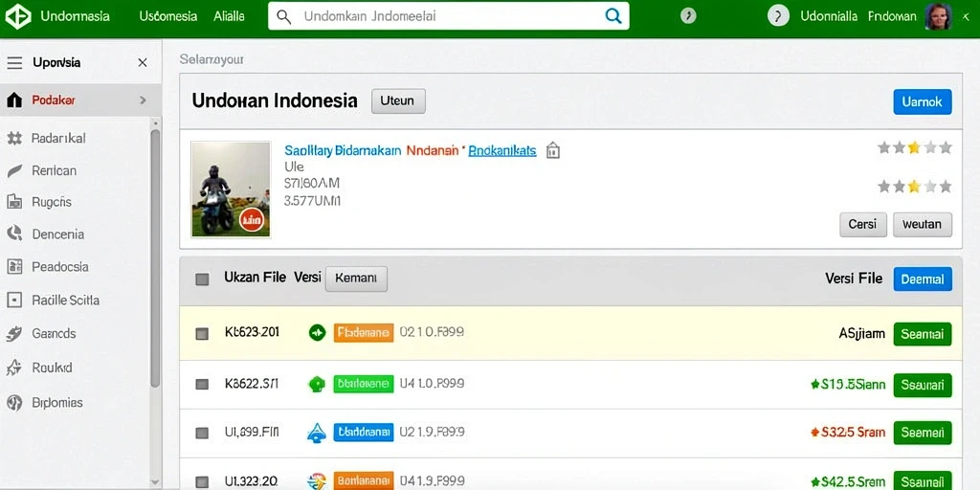
Task: Click Seamai button in Kt623.201 row
Action: [x=923, y=334]
